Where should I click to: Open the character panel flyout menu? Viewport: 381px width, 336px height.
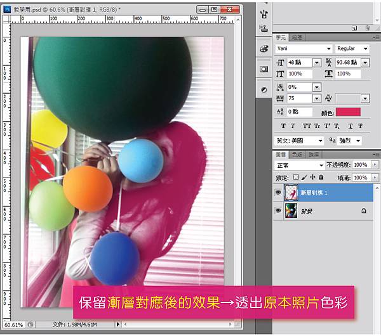click(x=376, y=37)
